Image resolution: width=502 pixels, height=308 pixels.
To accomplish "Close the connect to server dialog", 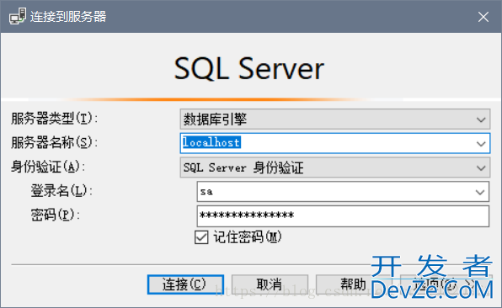I will pyautogui.click(x=483, y=17).
